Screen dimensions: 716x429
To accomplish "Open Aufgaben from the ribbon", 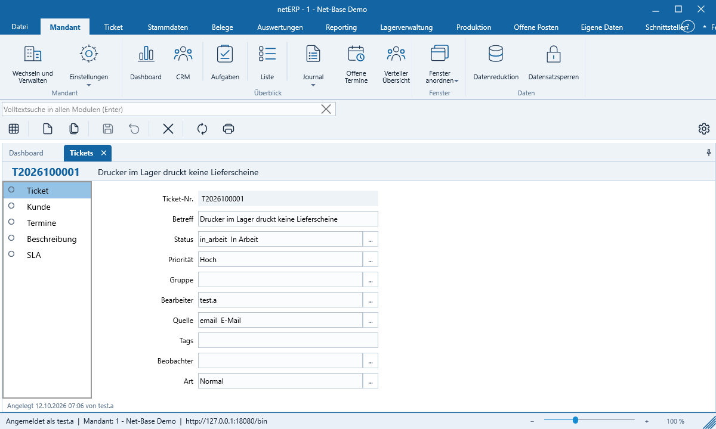I will pos(225,63).
